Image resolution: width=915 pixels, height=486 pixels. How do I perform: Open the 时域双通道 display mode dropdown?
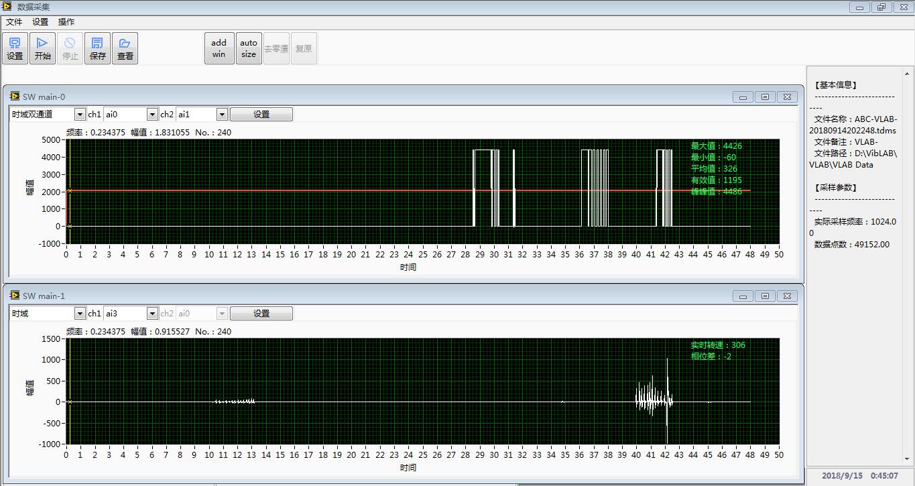pos(80,115)
